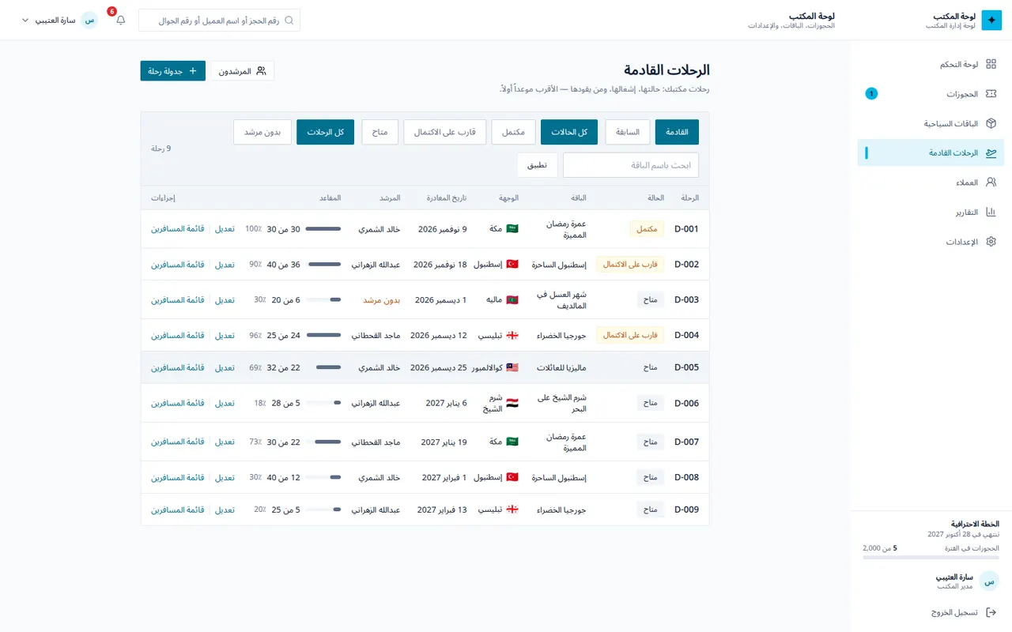Click the plus icon in جدولة رحلة
The width and height of the screenshot is (1012, 632).
pyautogui.click(x=193, y=71)
